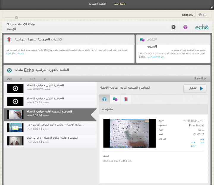The image size is (214, 185).
Task: Click the window icon next to home
Action: pos(205,15)
